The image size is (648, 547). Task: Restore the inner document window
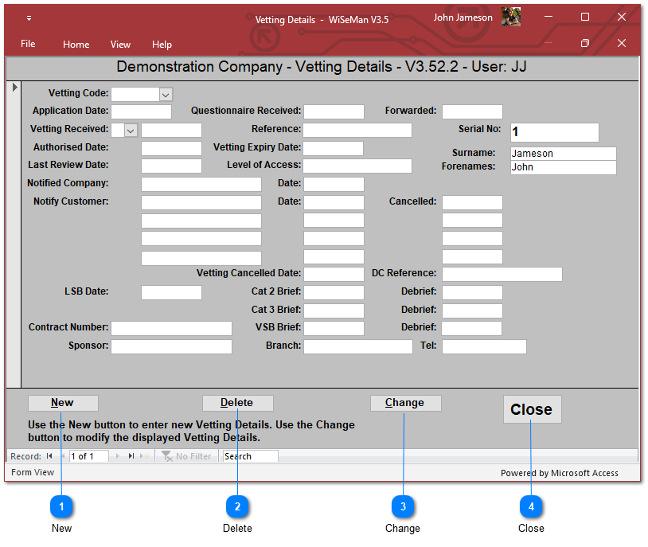coord(584,43)
